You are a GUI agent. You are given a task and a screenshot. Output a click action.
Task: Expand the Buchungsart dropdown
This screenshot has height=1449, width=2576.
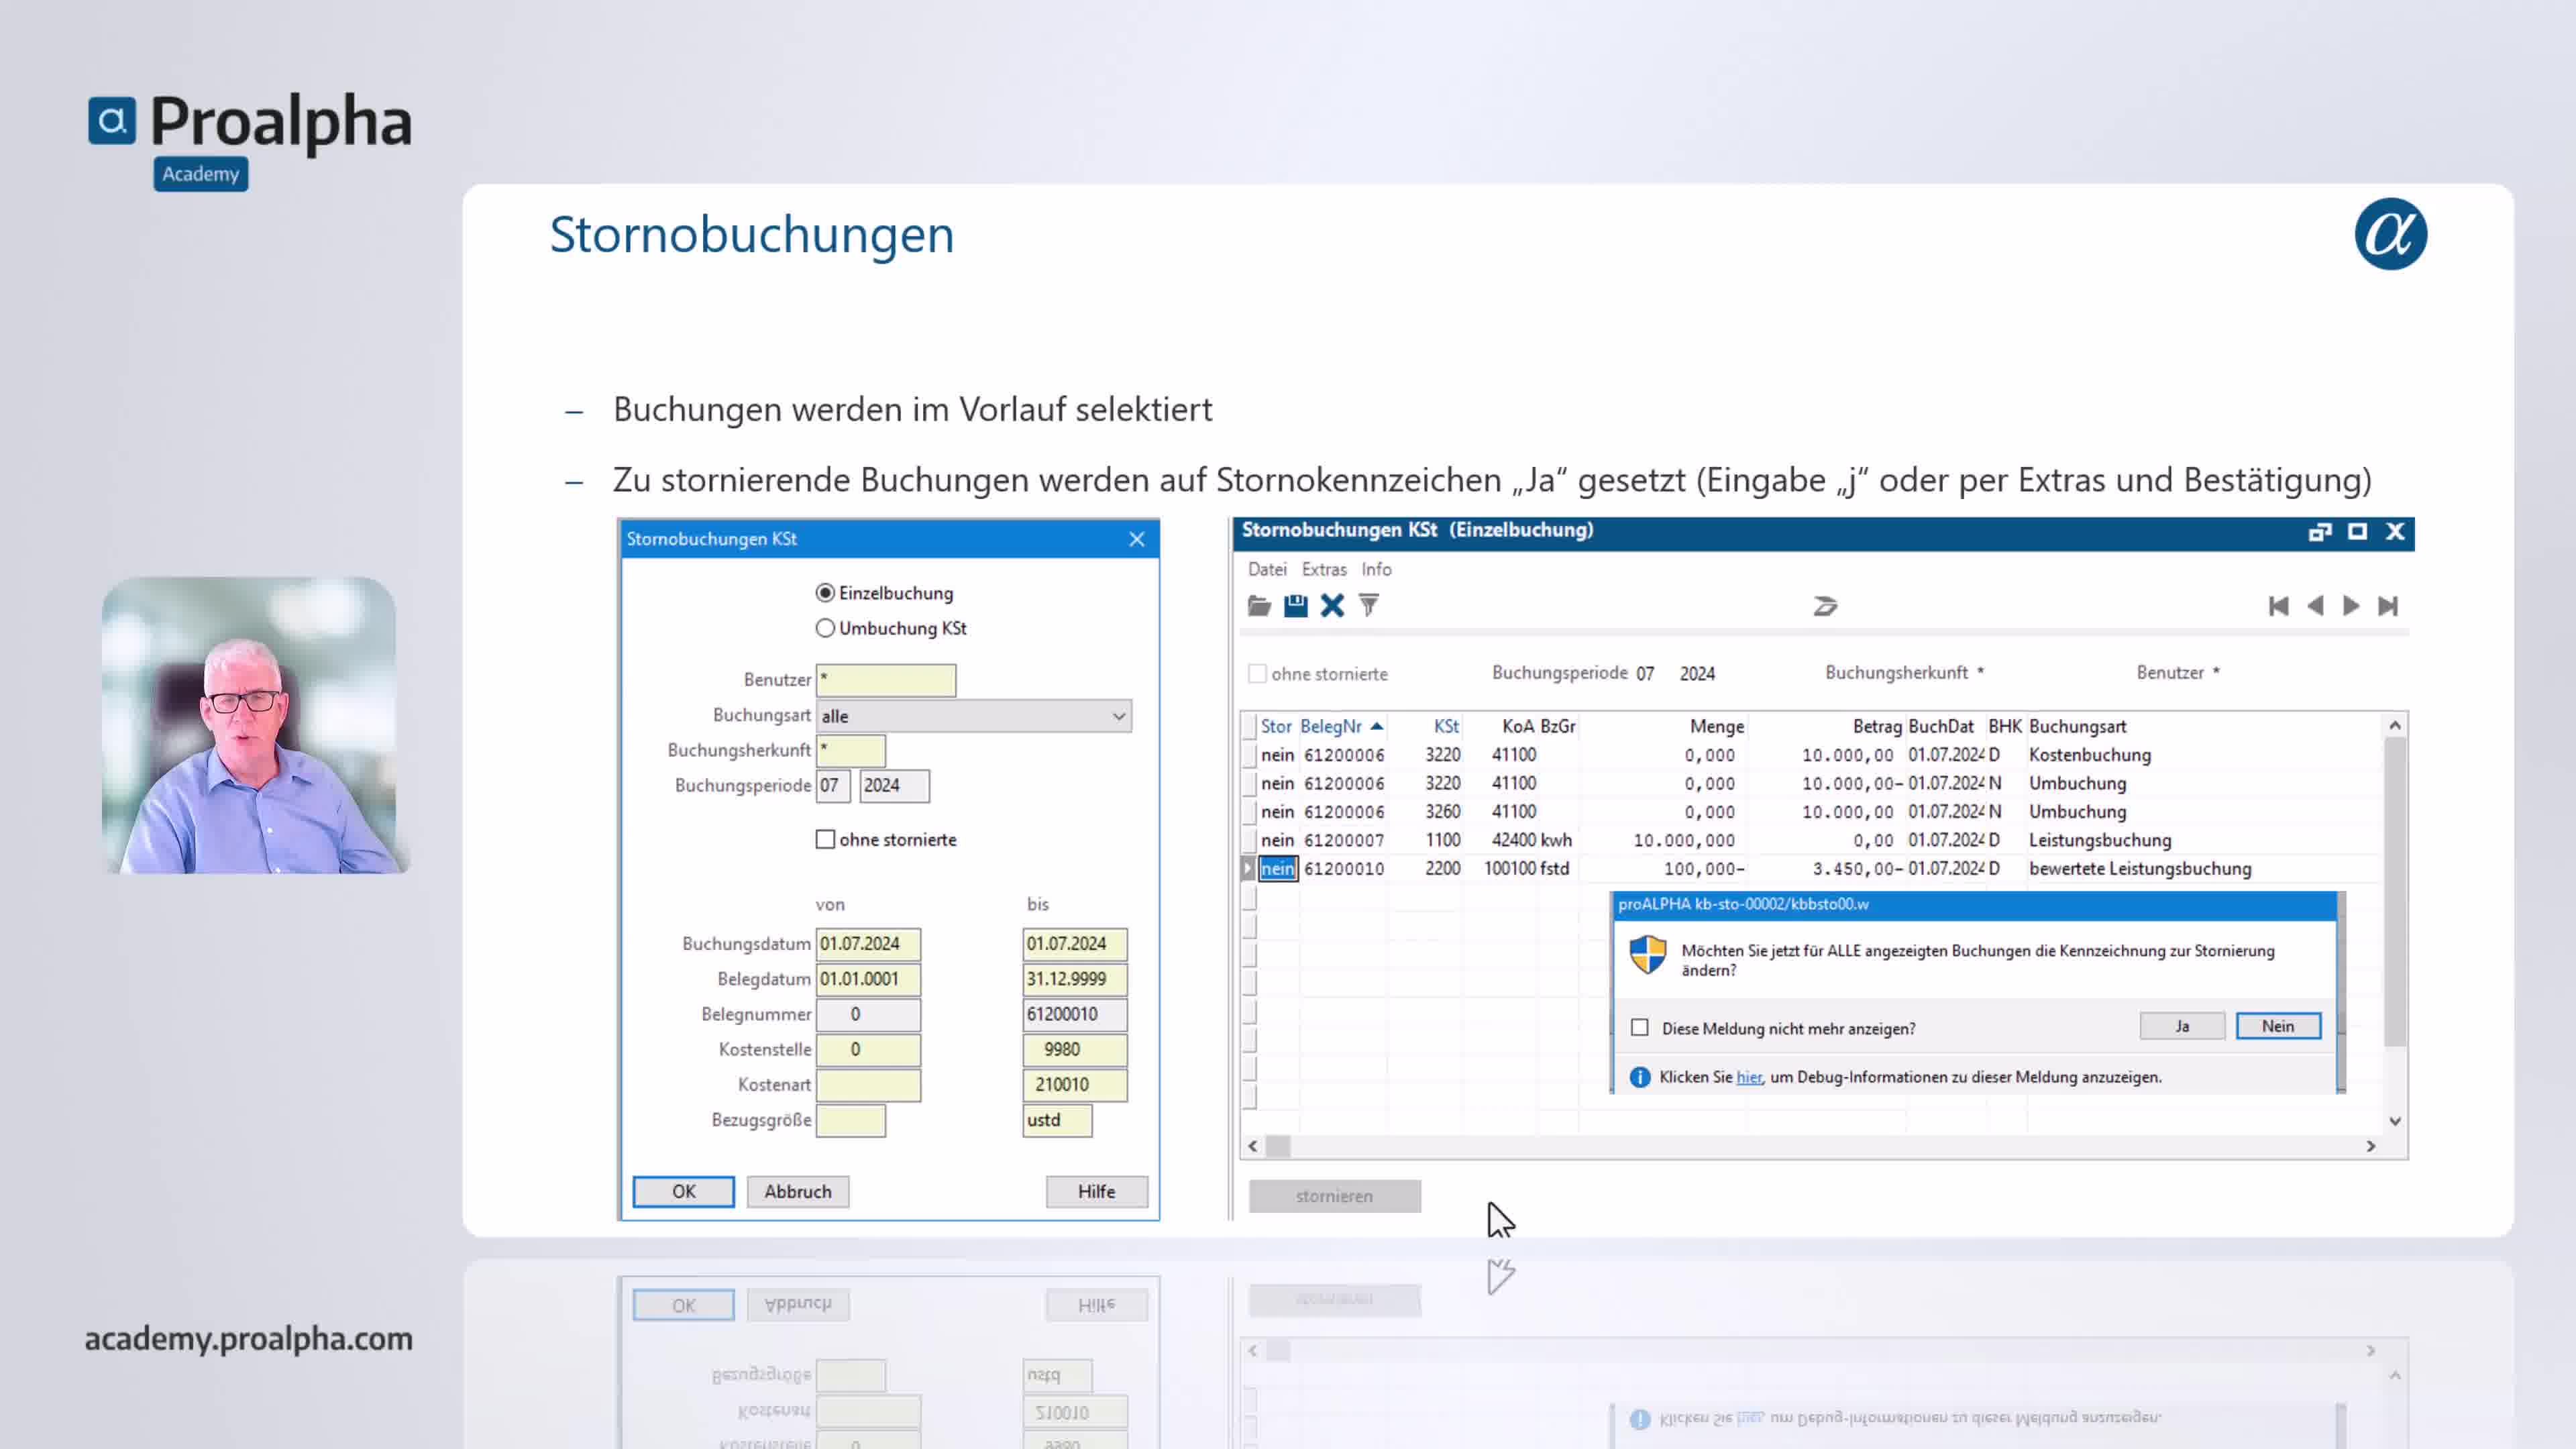click(1118, 716)
